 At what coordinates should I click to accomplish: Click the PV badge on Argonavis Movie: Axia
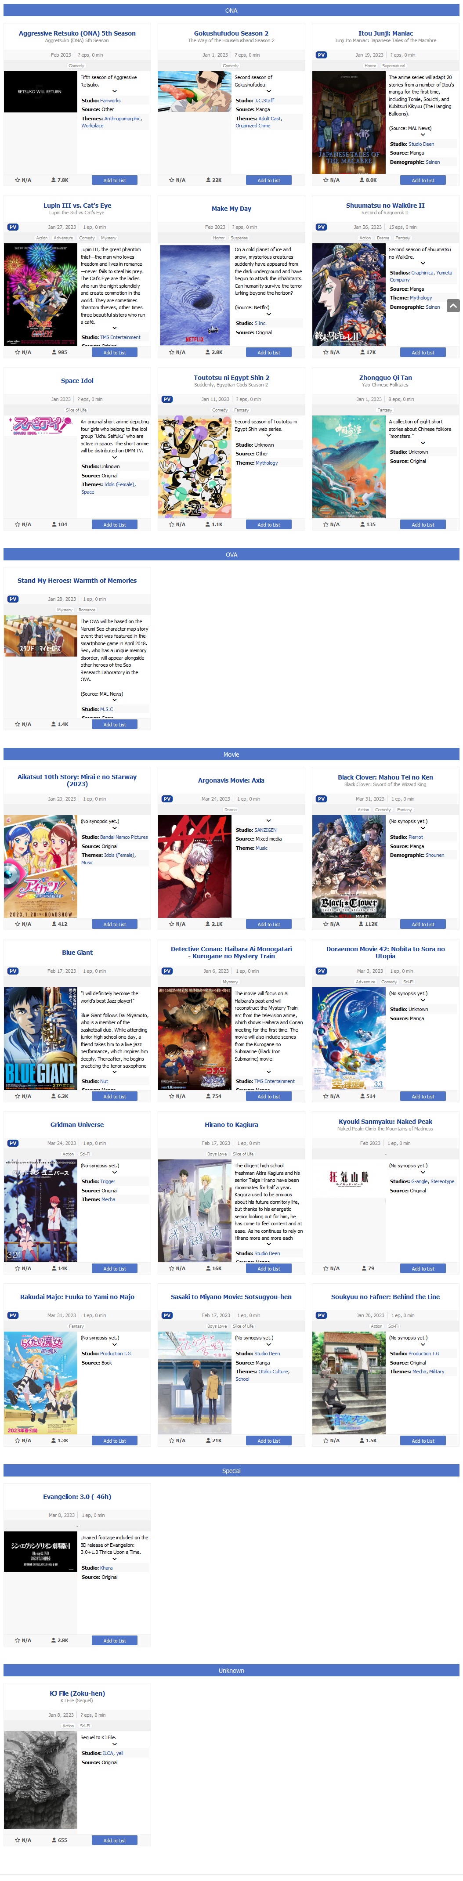pyautogui.click(x=167, y=799)
